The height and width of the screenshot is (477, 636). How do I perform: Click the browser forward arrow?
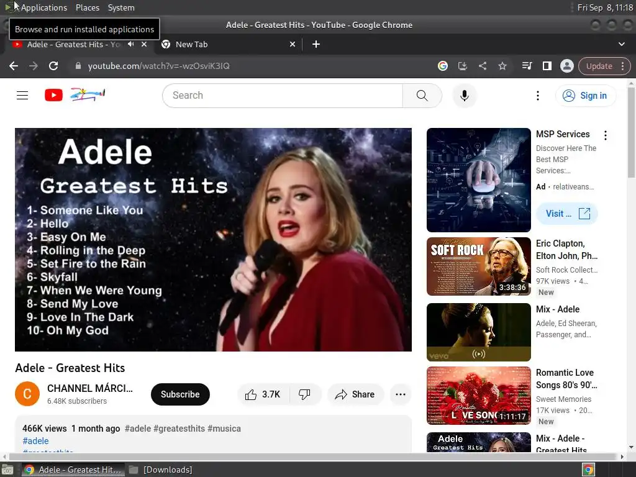34,66
